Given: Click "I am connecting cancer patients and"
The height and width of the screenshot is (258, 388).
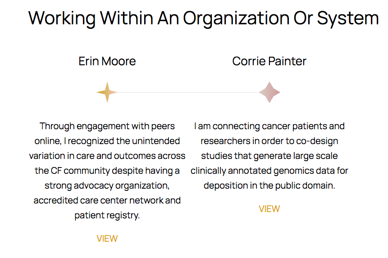Looking at the screenshot, I should (269, 126).
